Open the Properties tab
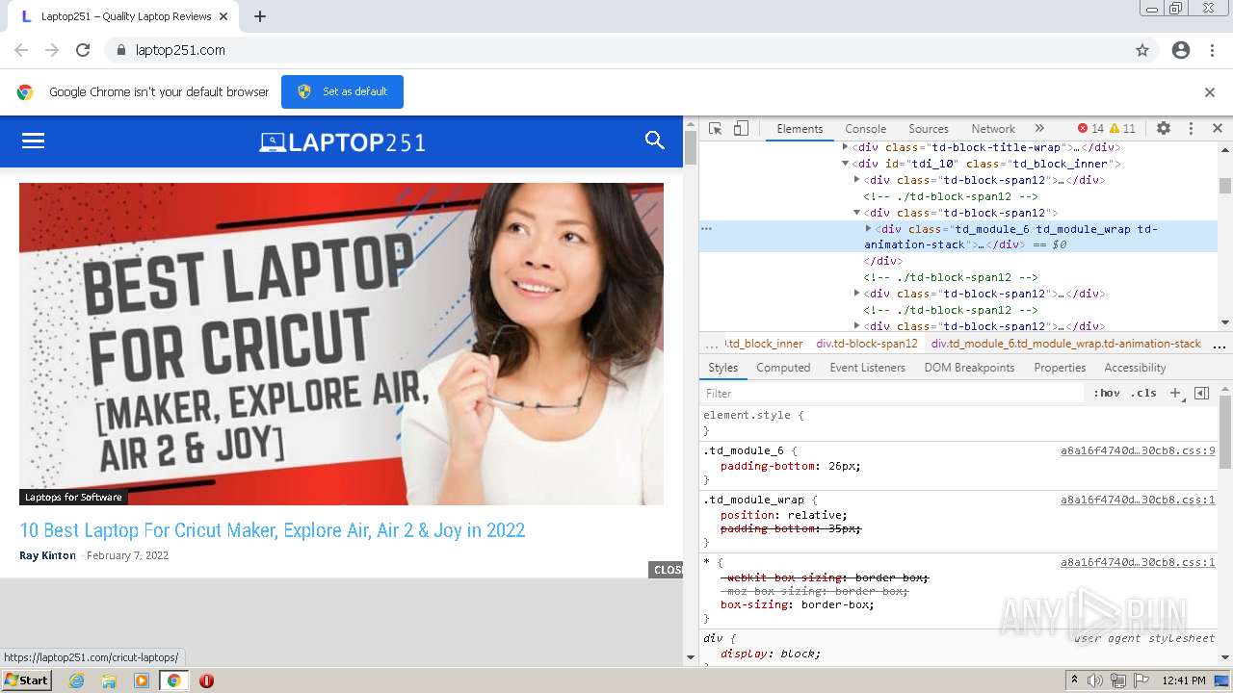Screen dimensions: 1233x693 point(1060,368)
